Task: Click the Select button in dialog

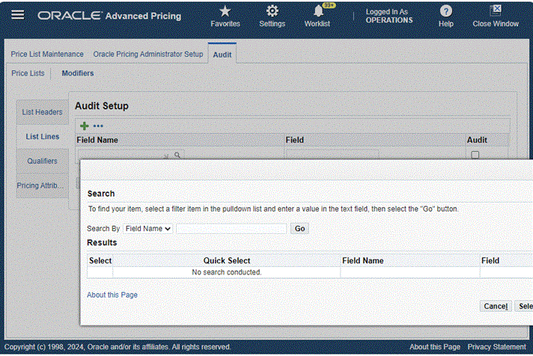Action: point(525,306)
